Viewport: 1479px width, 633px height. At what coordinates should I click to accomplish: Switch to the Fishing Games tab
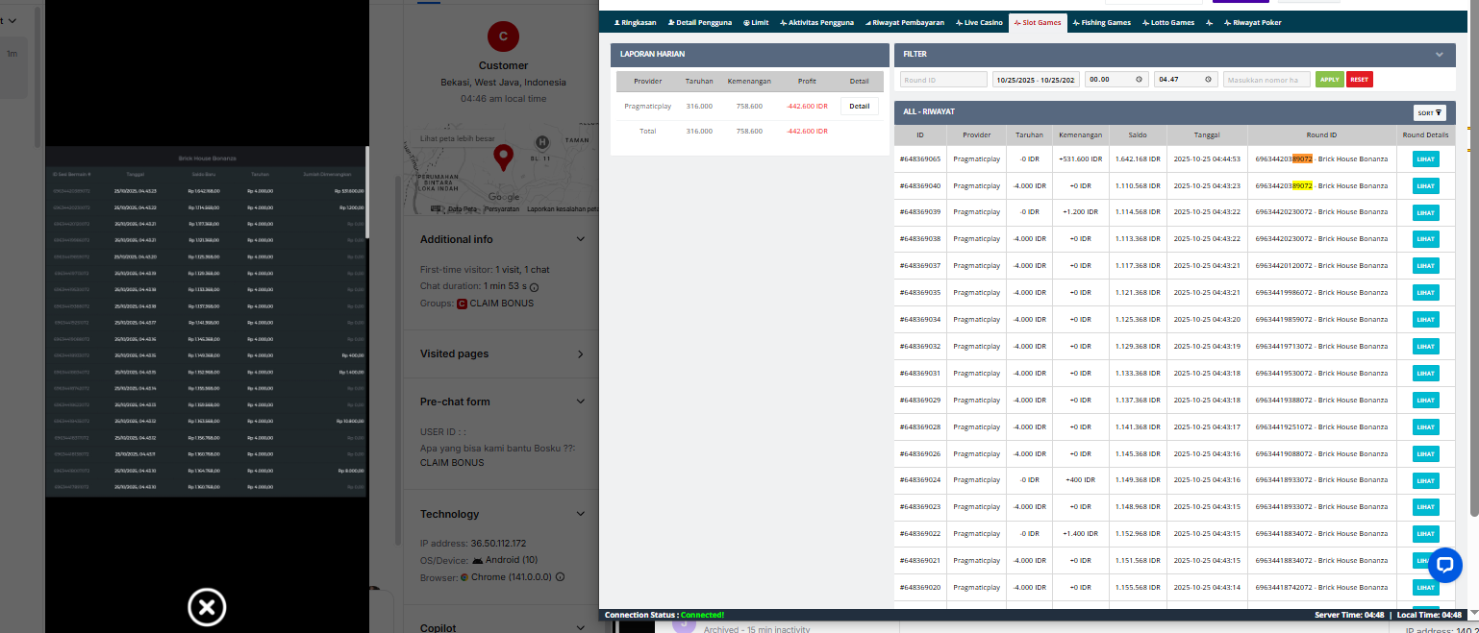[1101, 22]
